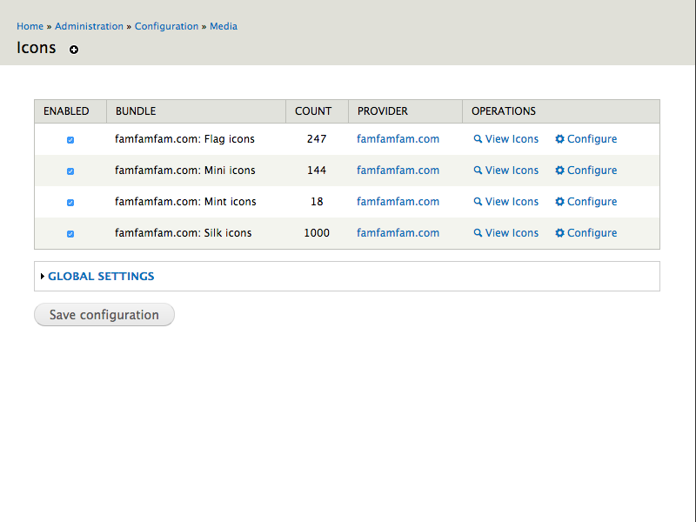Expand the Global Settings section
The image size is (696, 522).
(x=101, y=277)
